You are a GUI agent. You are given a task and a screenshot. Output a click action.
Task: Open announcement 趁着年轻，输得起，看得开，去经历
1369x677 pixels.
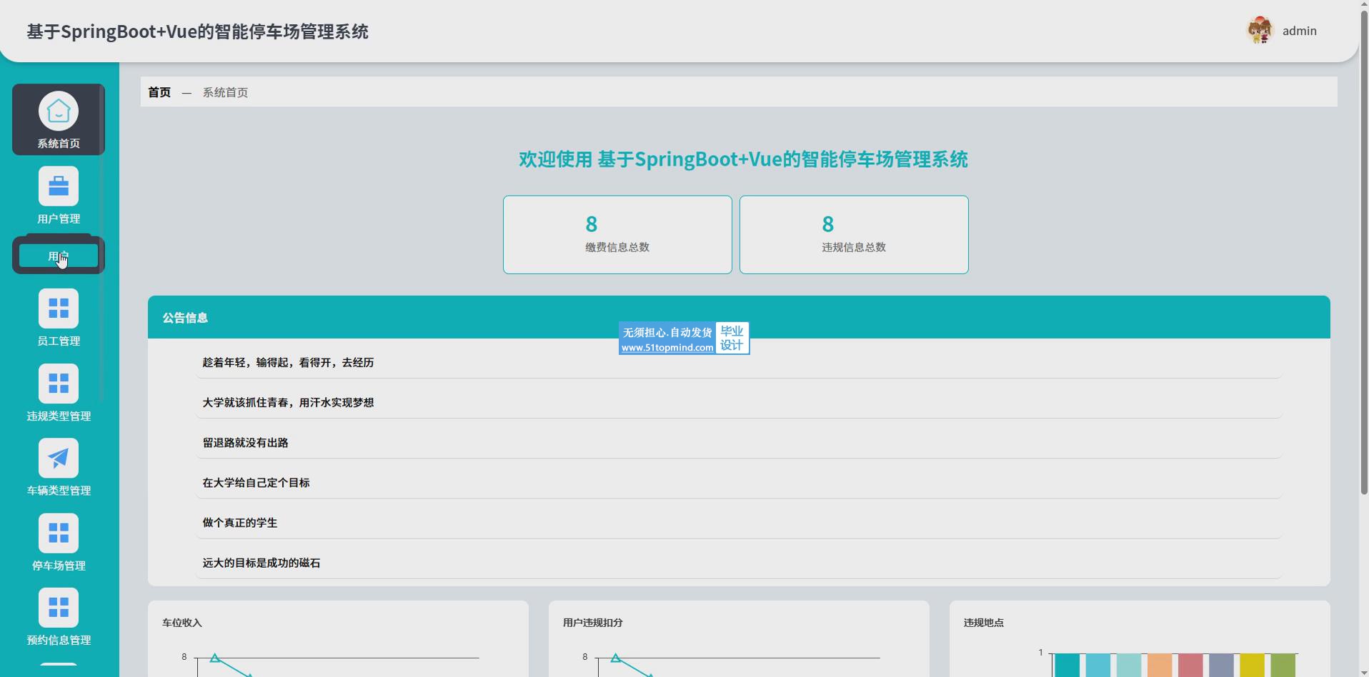tap(288, 363)
